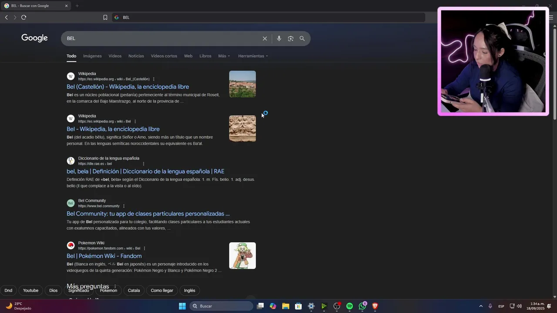Clear the search box with the X icon

[x=265, y=38]
